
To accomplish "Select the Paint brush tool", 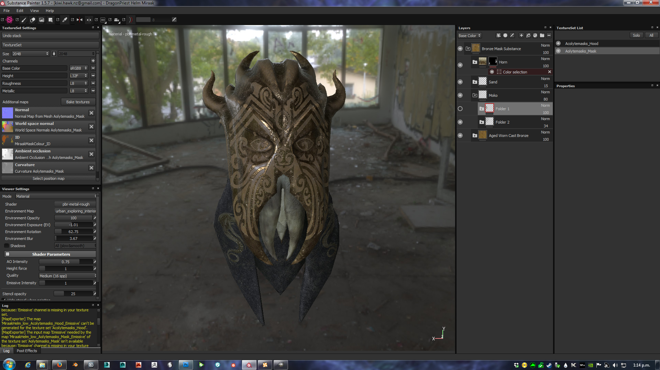I will click(x=24, y=20).
